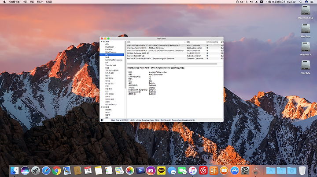
Task: Open the Maps icon in Dock
Action: [119, 170]
